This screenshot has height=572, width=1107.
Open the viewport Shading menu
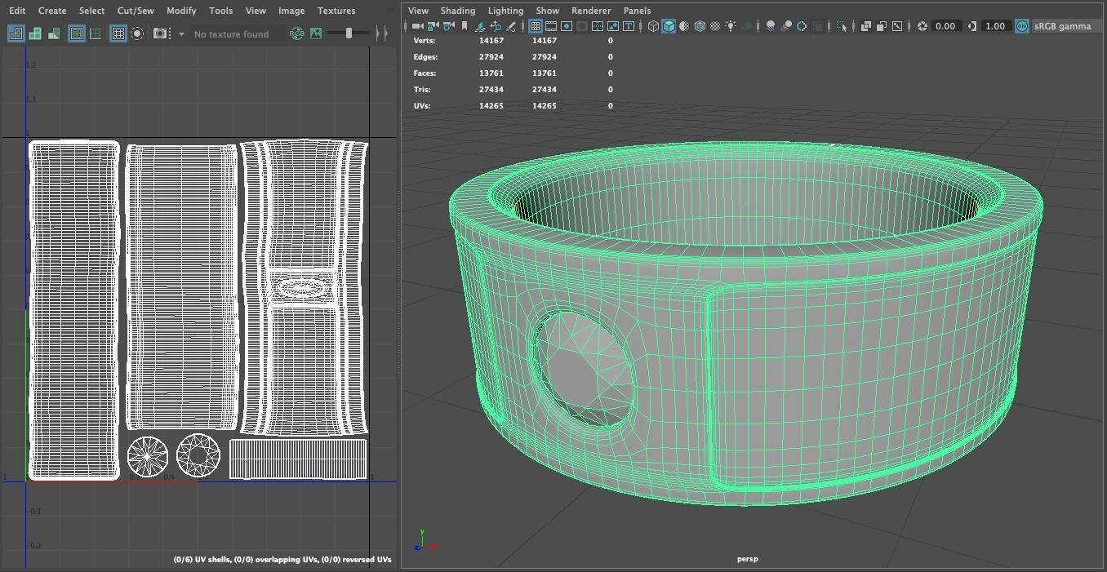(x=458, y=11)
